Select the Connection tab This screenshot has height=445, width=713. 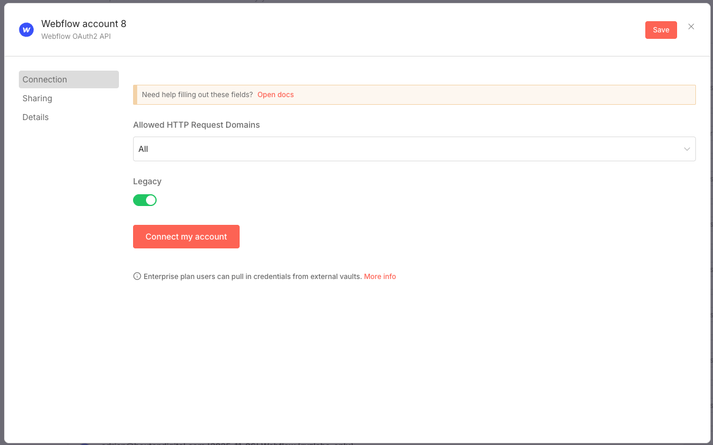click(x=69, y=79)
